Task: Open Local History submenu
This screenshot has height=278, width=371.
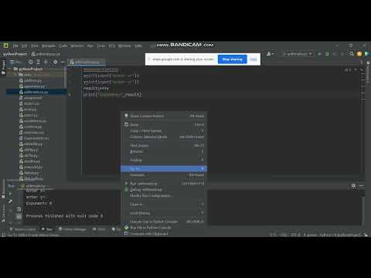Action: pyautogui.click(x=164, y=213)
